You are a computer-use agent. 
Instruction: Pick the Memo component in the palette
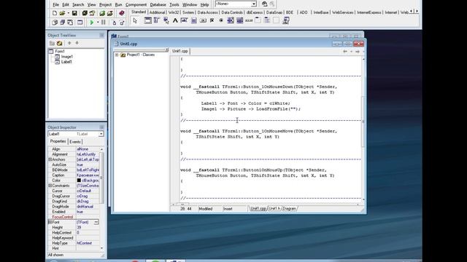pos(193,20)
